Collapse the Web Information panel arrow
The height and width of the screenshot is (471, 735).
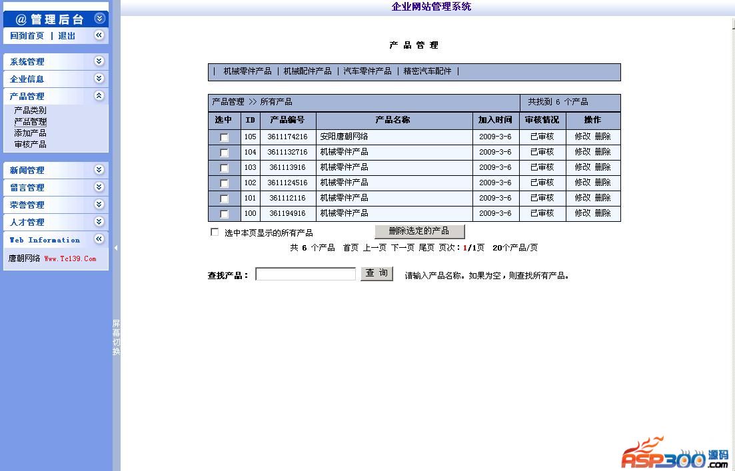coord(99,239)
